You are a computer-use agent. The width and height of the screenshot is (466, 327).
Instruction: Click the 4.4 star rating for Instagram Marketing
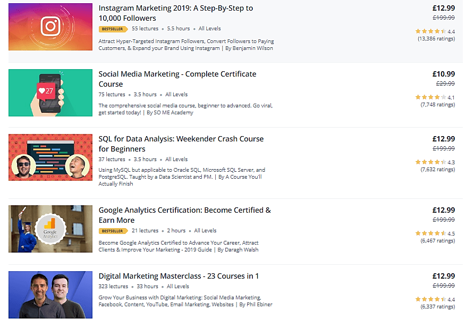[430, 31]
